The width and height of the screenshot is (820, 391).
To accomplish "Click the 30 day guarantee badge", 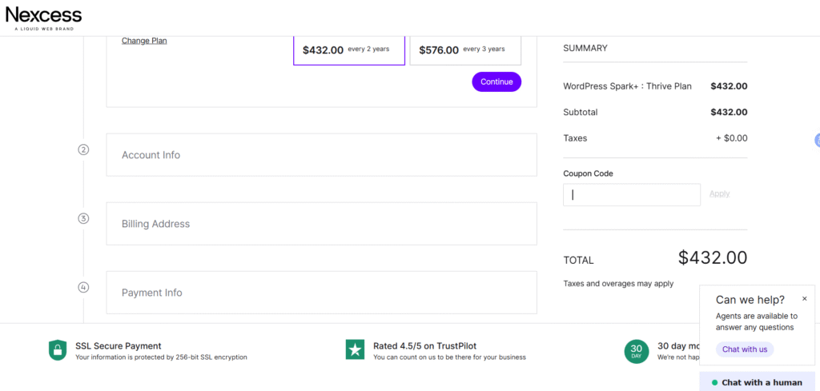I will click(x=636, y=351).
